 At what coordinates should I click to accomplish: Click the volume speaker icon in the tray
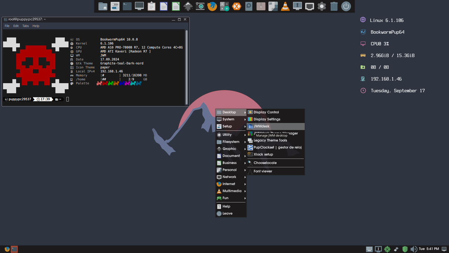[414, 249]
